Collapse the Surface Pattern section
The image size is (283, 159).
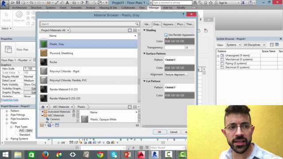145,53
